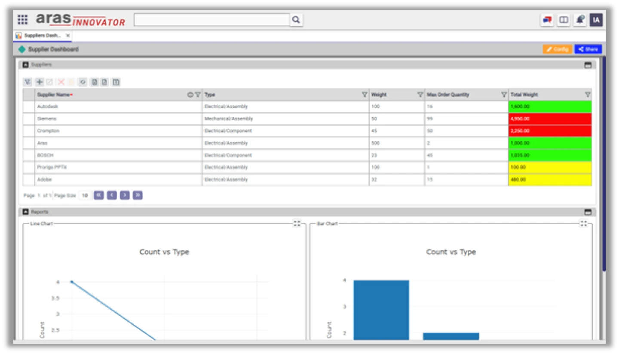This screenshot has height=354, width=619.
Task: Open the Supplier Name column filter
Action: pyautogui.click(x=198, y=95)
